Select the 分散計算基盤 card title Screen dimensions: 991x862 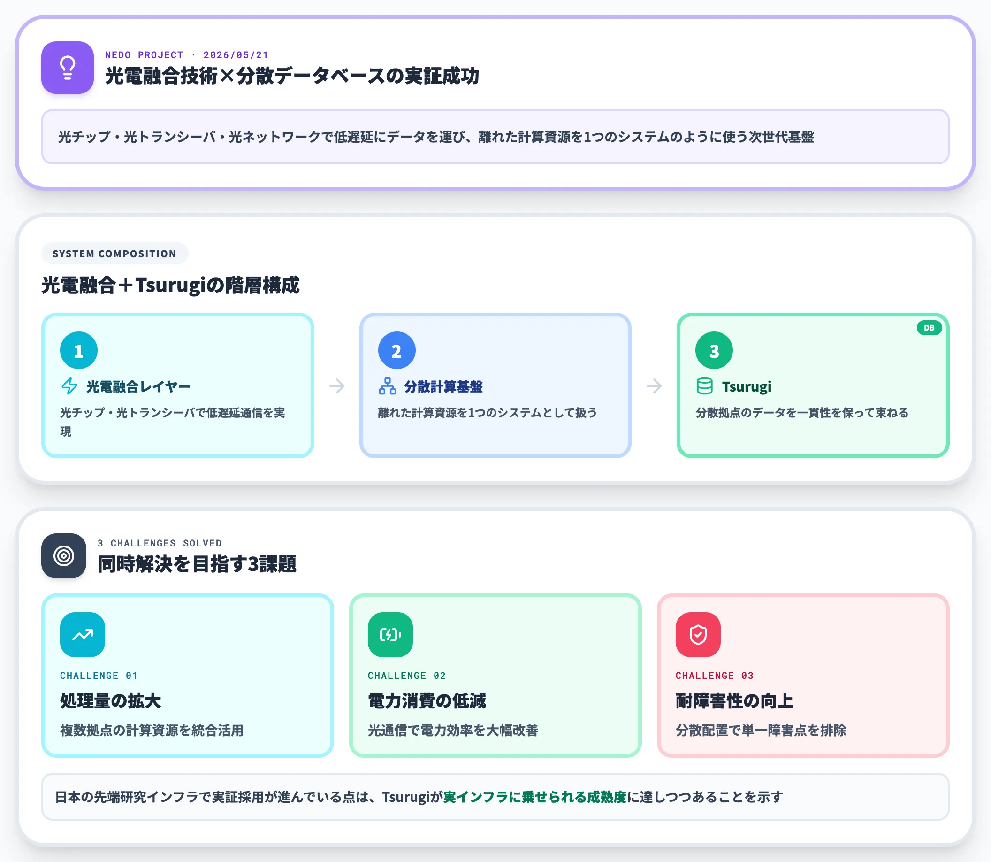(x=443, y=386)
